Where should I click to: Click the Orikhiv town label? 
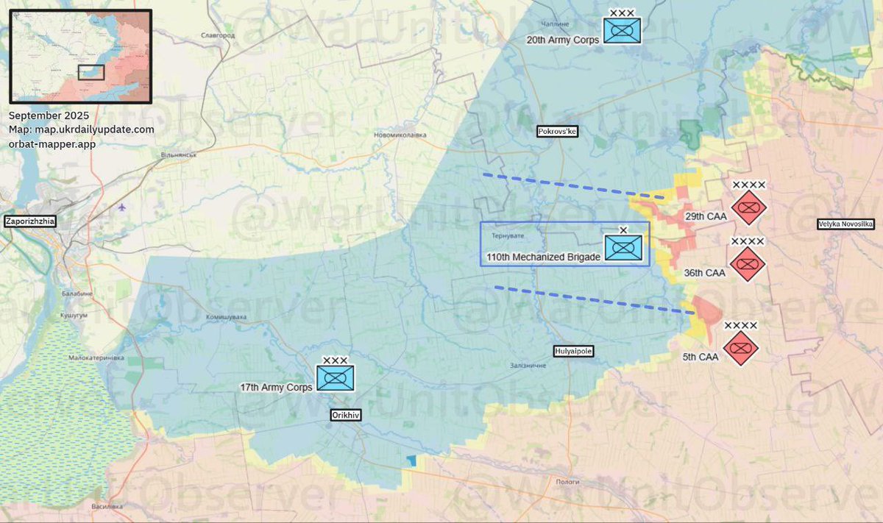[x=345, y=415]
